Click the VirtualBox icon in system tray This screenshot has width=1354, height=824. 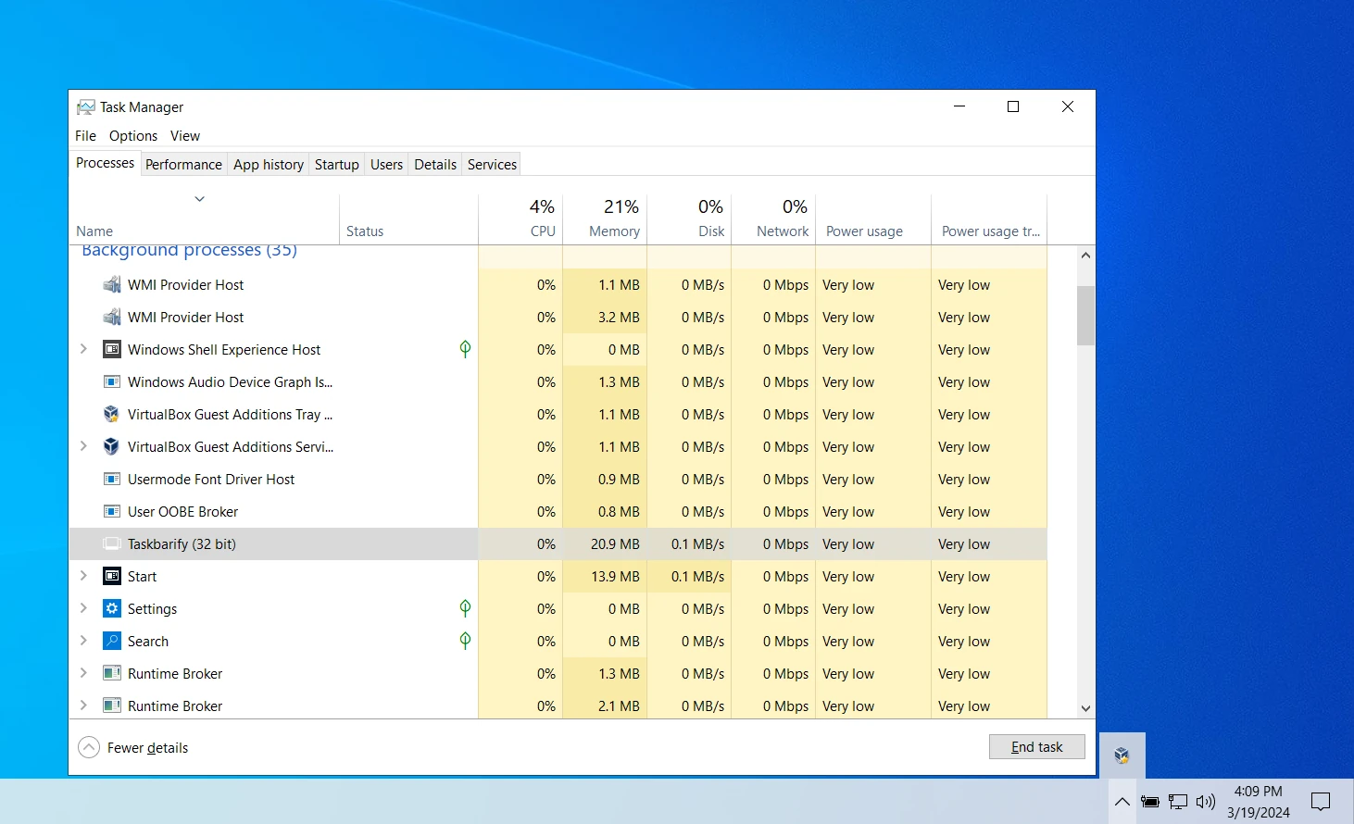point(1122,755)
